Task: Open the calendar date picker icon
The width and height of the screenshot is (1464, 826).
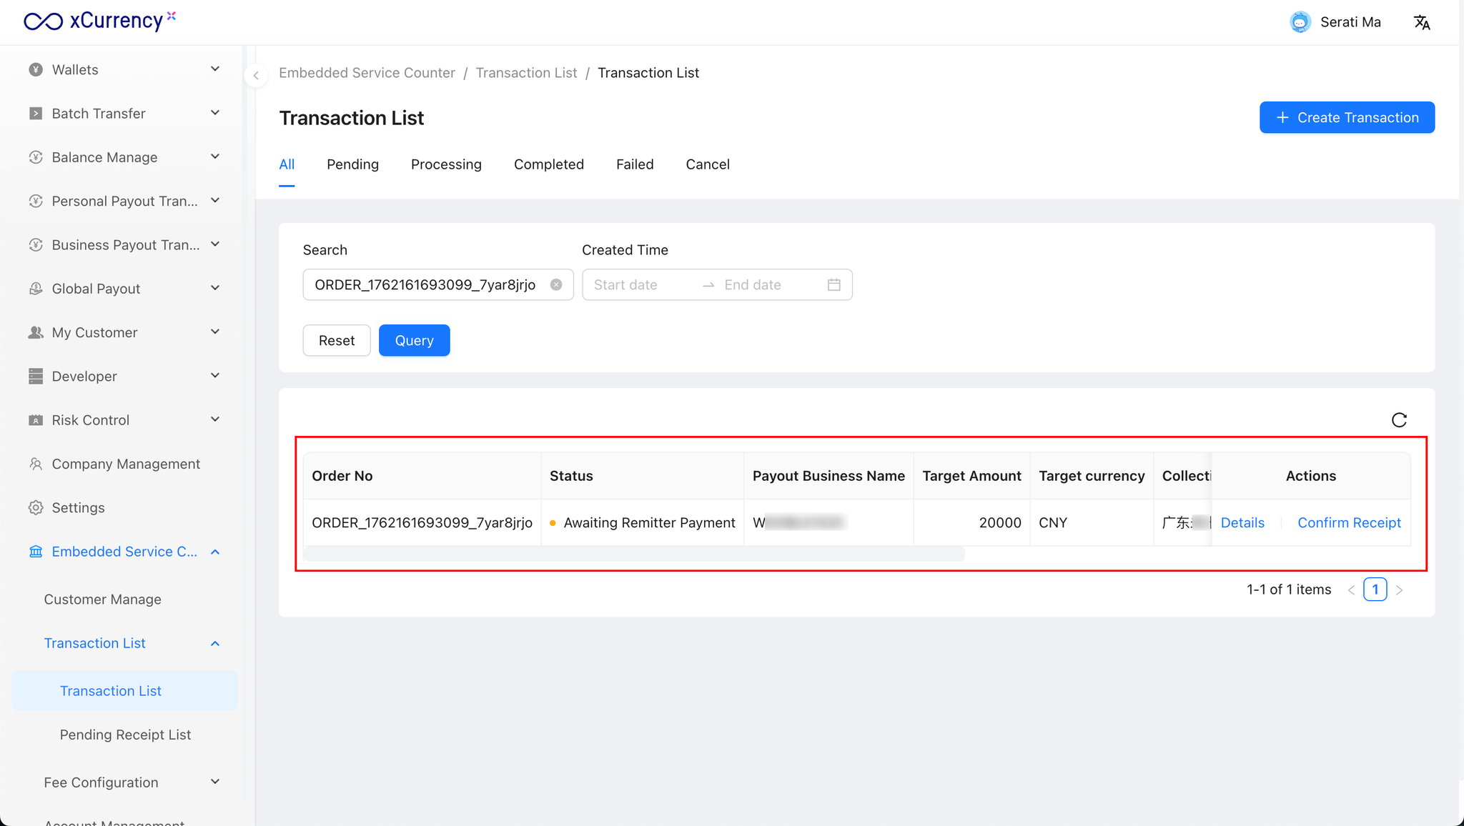Action: pos(834,285)
